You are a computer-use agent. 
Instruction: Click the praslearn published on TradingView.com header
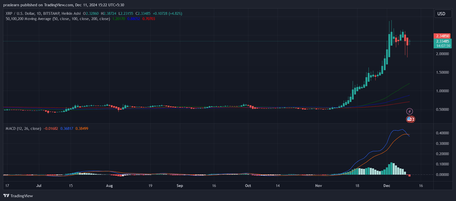coord(64,5)
